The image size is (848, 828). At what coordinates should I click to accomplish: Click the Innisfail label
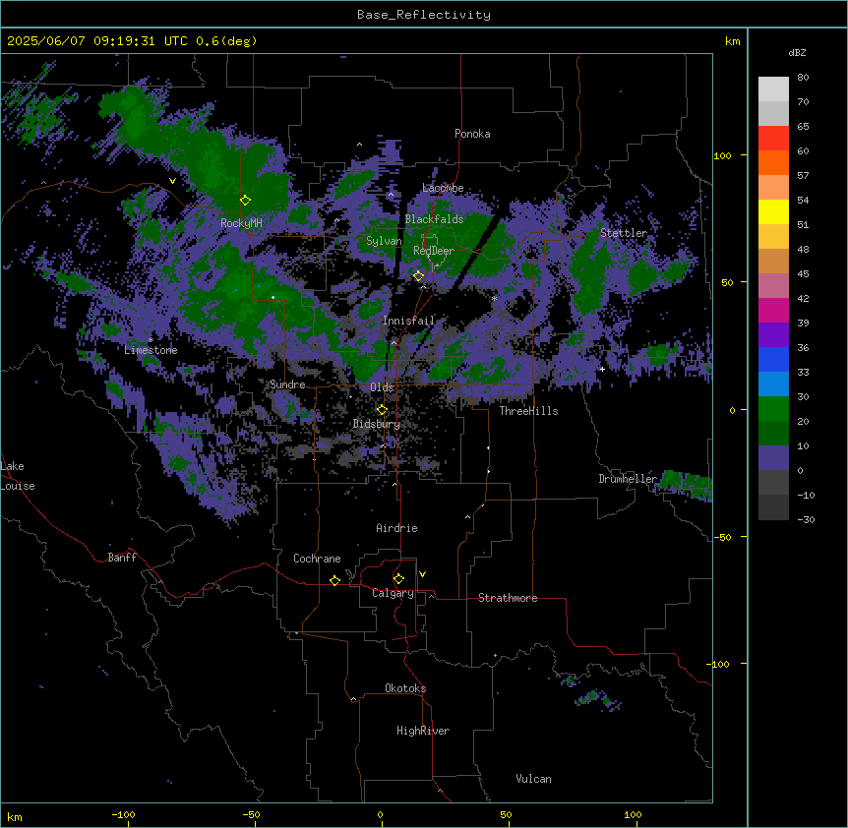[408, 321]
